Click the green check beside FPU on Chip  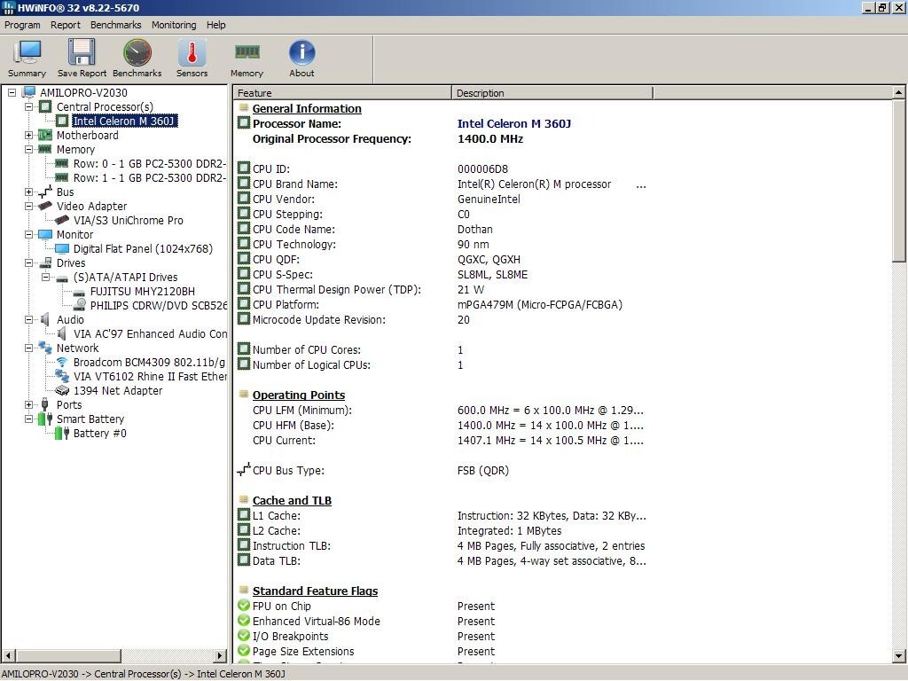(244, 606)
